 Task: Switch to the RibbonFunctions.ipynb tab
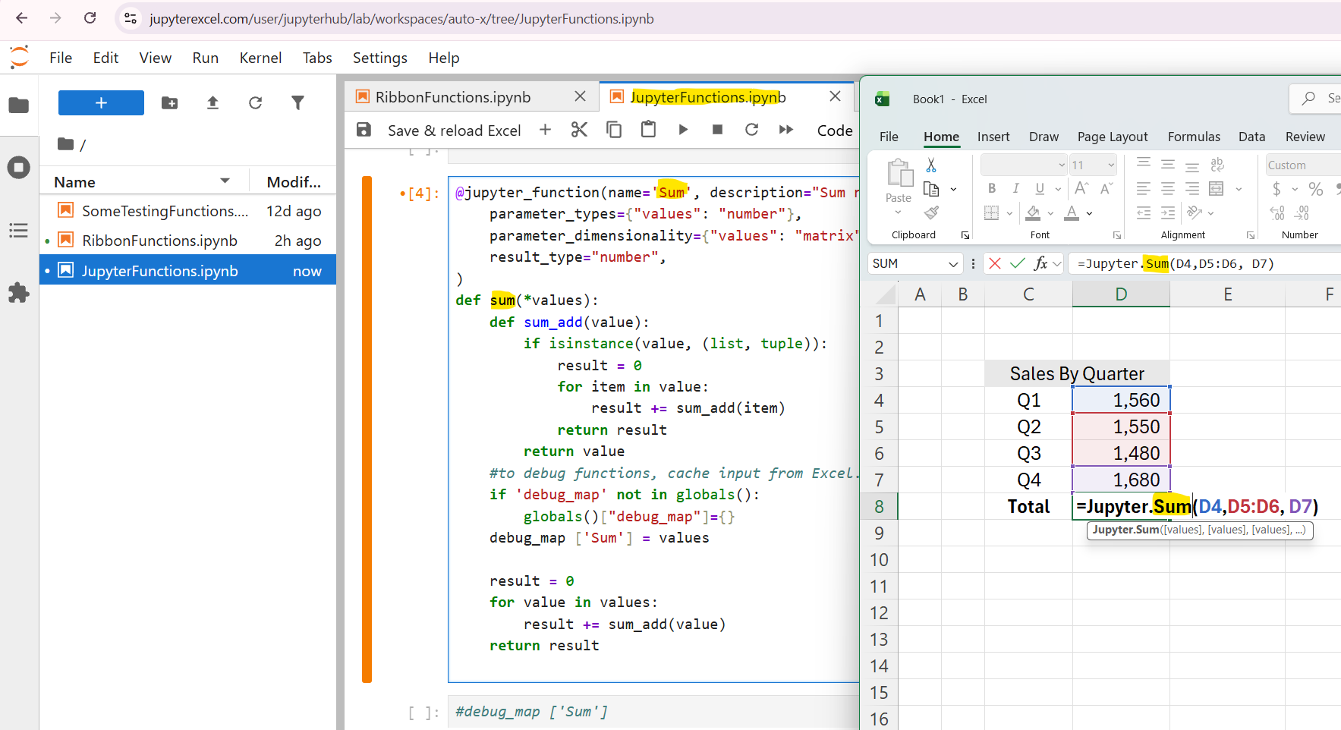click(452, 97)
